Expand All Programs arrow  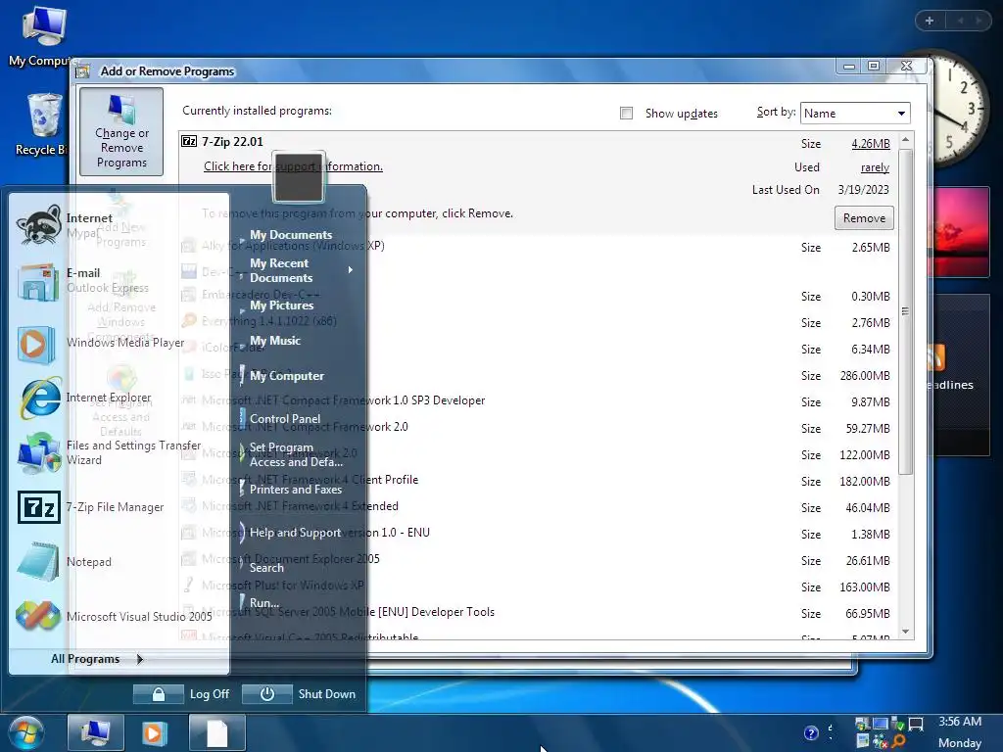pos(139,659)
